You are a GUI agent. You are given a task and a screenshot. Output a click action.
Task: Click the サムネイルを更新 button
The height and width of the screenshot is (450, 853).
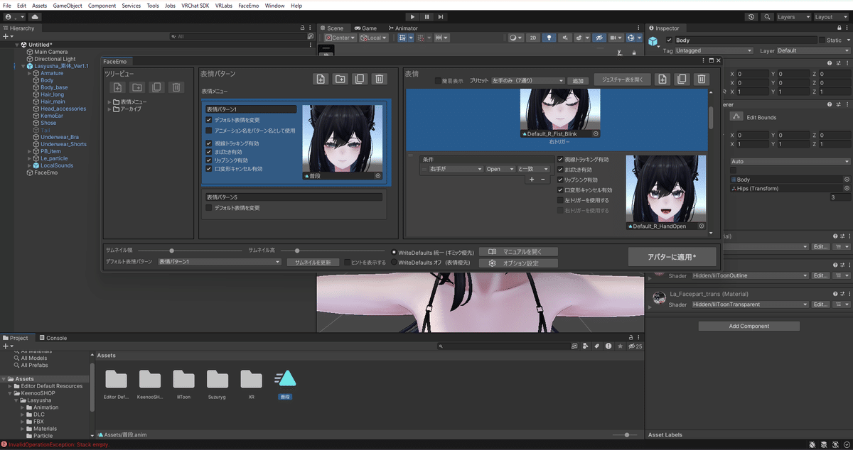(313, 262)
